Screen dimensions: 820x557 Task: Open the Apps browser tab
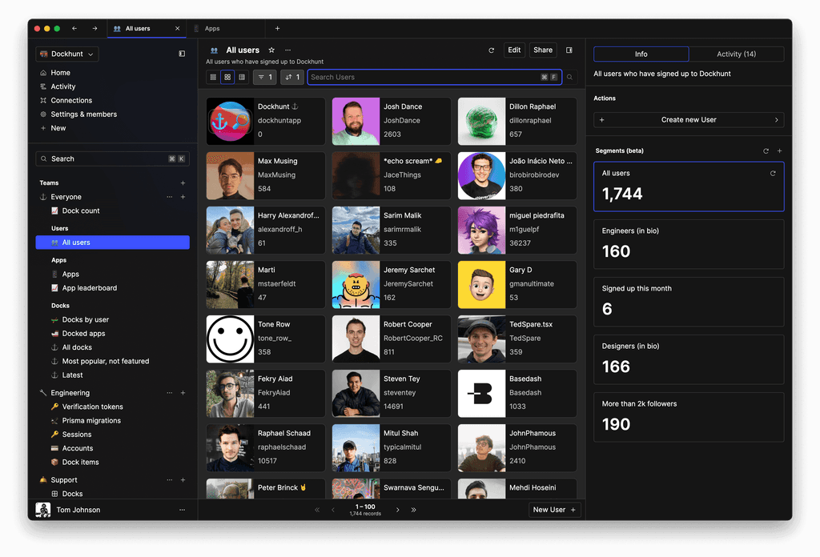[x=219, y=26]
